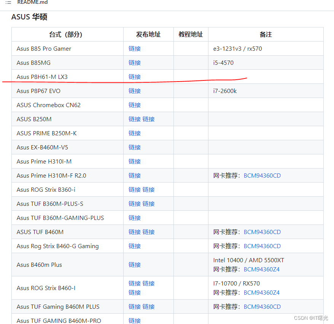Open the first 链接 link for Asus ROG Strix B360-i

[x=135, y=189]
